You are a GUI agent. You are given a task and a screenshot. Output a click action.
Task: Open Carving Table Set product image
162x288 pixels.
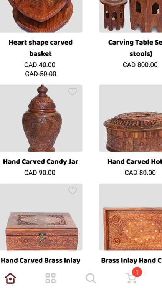coord(131,16)
